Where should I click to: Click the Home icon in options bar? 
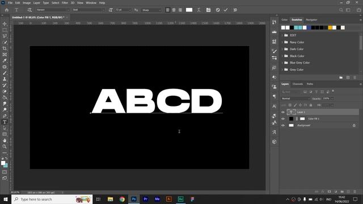click(x=7, y=10)
